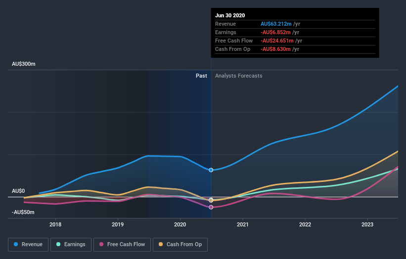Click the Jun 30 2020 tooltip date
The width and height of the screenshot is (406, 259).
coord(230,15)
